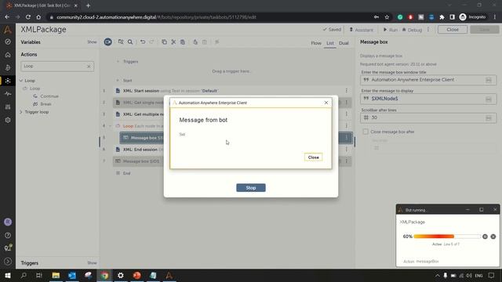Collapse the Loop package in Actions
Viewport: 502px width, 282px height.
coord(21,81)
